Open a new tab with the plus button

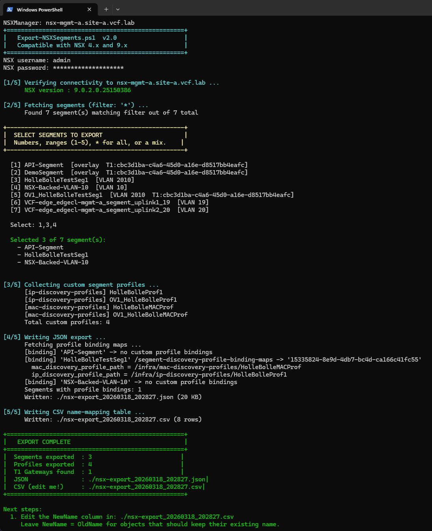[x=106, y=9]
